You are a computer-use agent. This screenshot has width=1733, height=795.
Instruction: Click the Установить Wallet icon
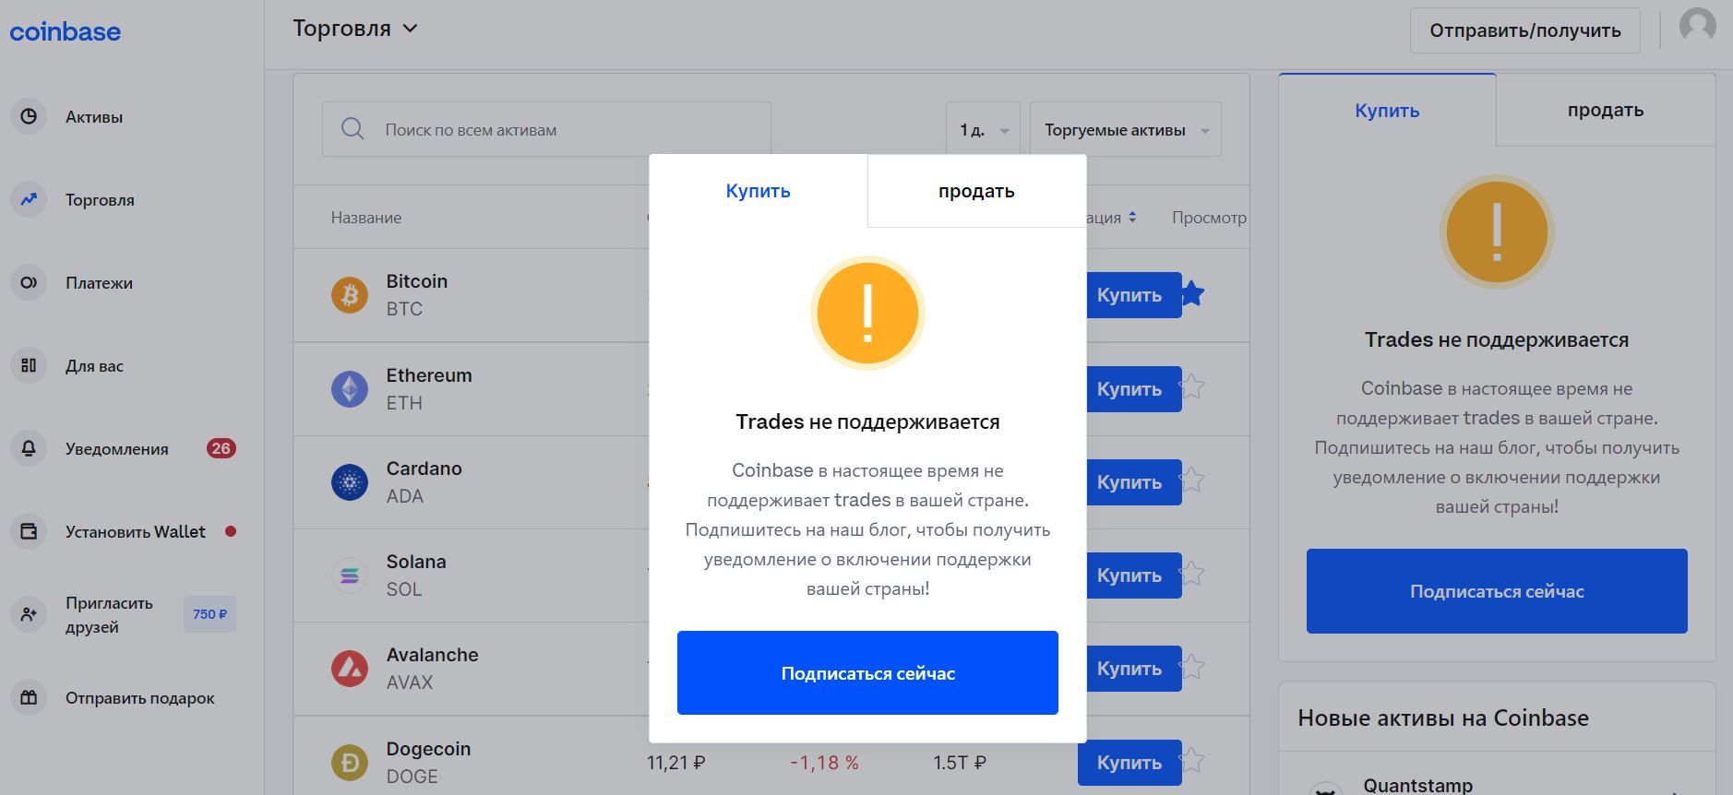pos(29,531)
